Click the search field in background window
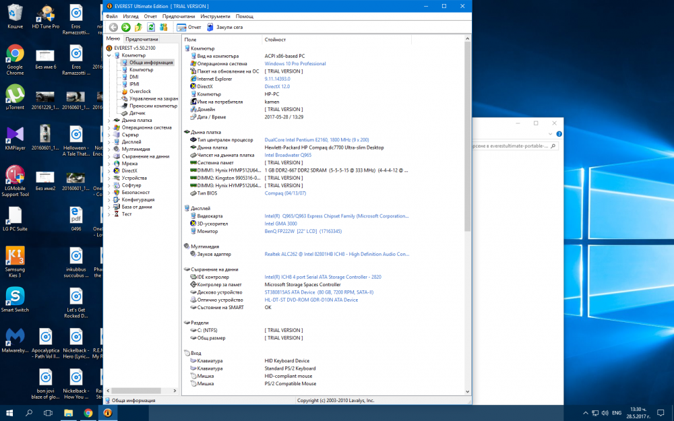The width and height of the screenshot is (674, 421). point(514,146)
